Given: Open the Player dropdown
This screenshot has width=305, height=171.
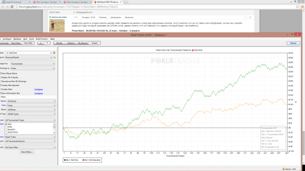Looking at the screenshot, I should pyautogui.click(x=29, y=53).
